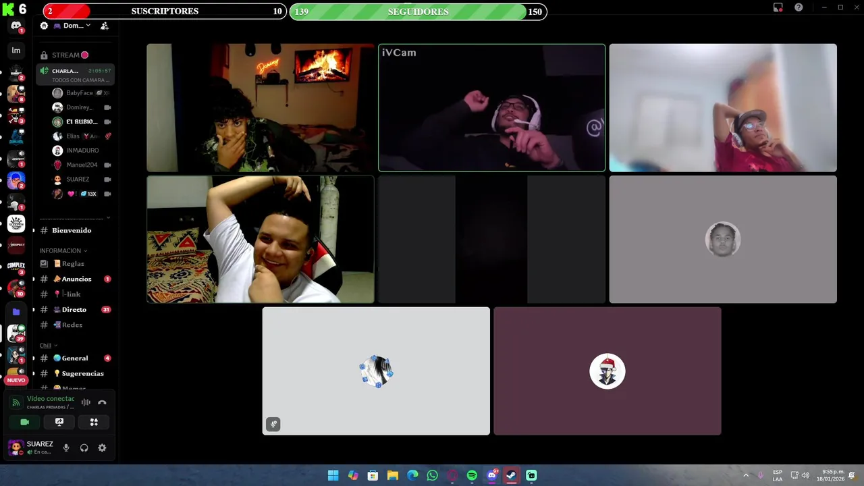Select Manuel204 in voice participants

(x=82, y=165)
